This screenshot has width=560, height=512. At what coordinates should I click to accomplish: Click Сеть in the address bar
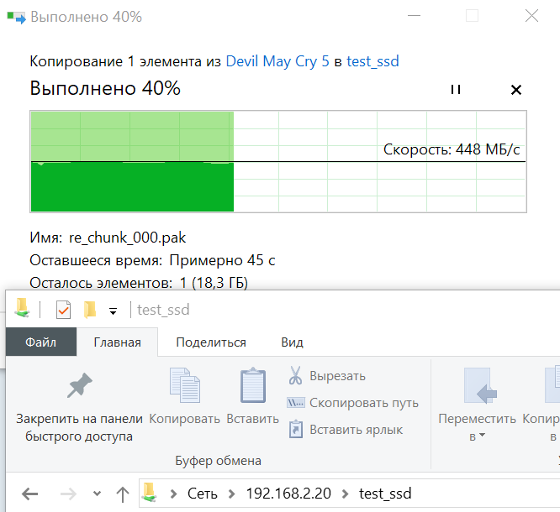click(202, 494)
